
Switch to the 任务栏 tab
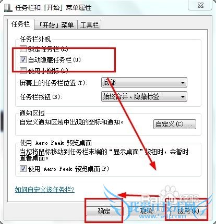tap(20, 24)
